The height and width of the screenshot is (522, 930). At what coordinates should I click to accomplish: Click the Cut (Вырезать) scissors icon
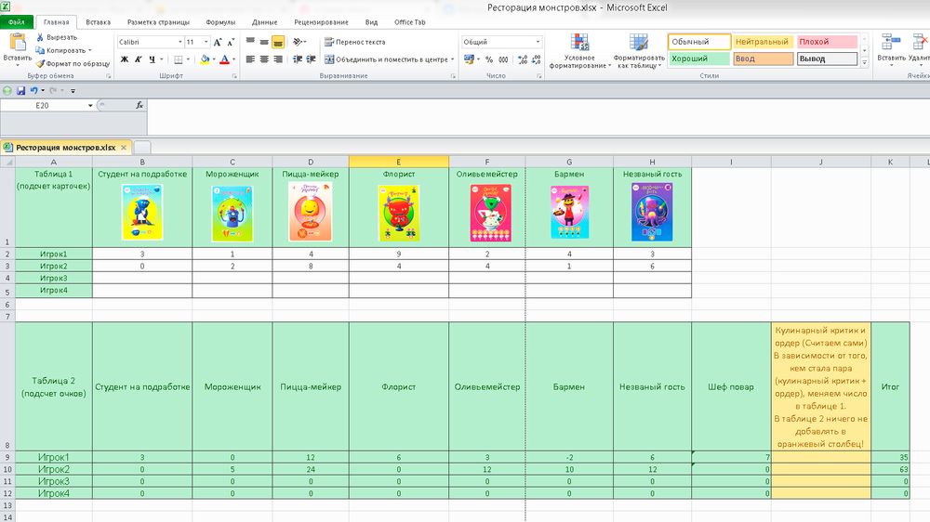coord(40,37)
